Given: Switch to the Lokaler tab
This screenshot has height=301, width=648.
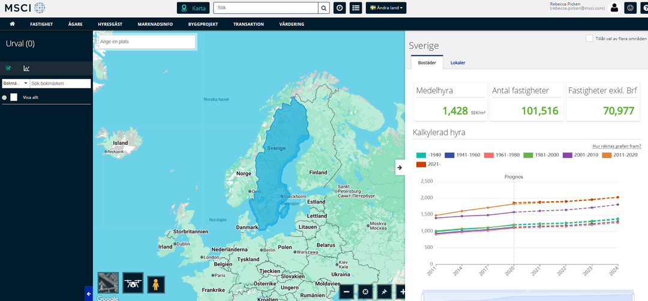Looking at the screenshot, I should pos(457,62).
